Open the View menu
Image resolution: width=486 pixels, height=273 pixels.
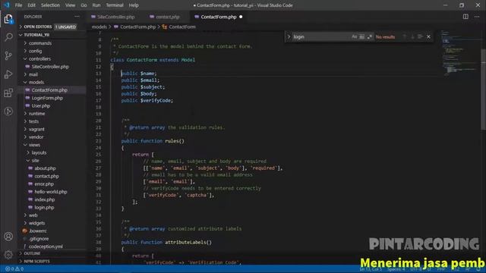pos(70,5)
